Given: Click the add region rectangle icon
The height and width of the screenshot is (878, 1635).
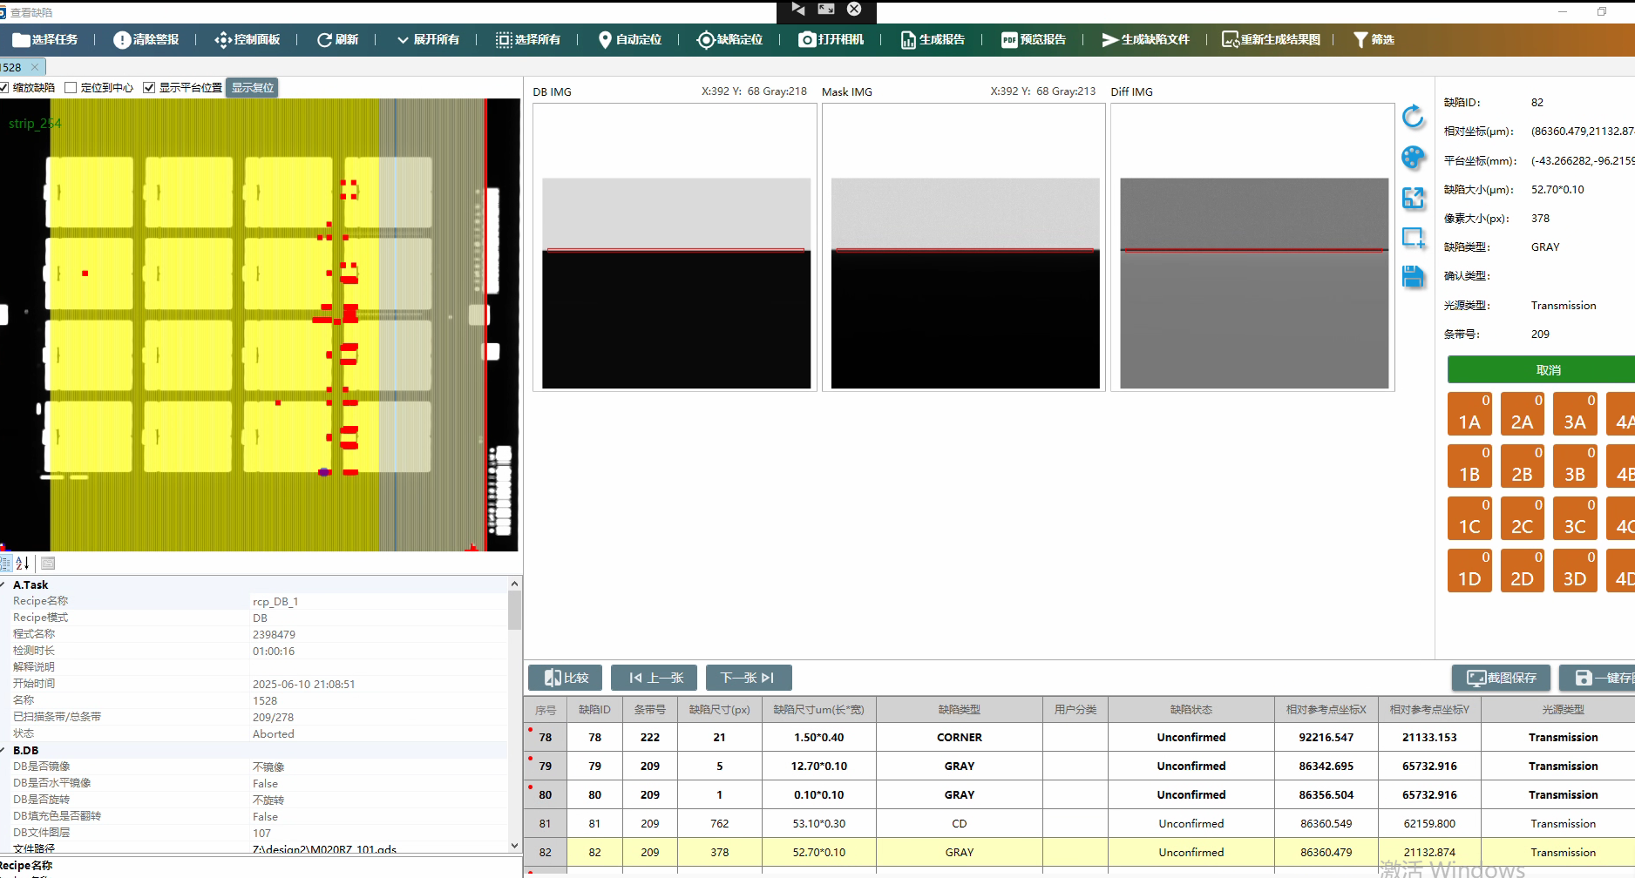Looking at the screenshot, I should [x=1413, y=238].
